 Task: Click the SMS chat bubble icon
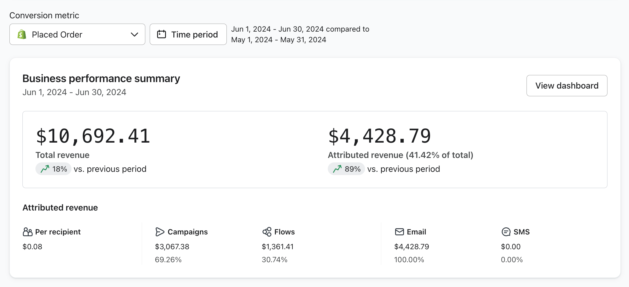(506, 232)
